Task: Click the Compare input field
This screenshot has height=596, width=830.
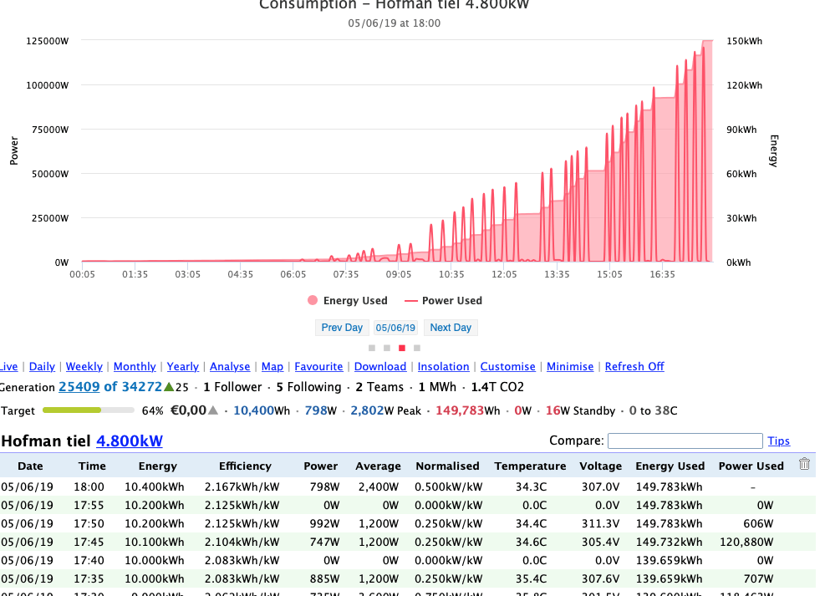Action: 685,441
